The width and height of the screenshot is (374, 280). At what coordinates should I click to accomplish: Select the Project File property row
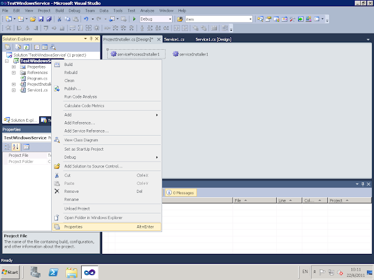click(27, 155)
